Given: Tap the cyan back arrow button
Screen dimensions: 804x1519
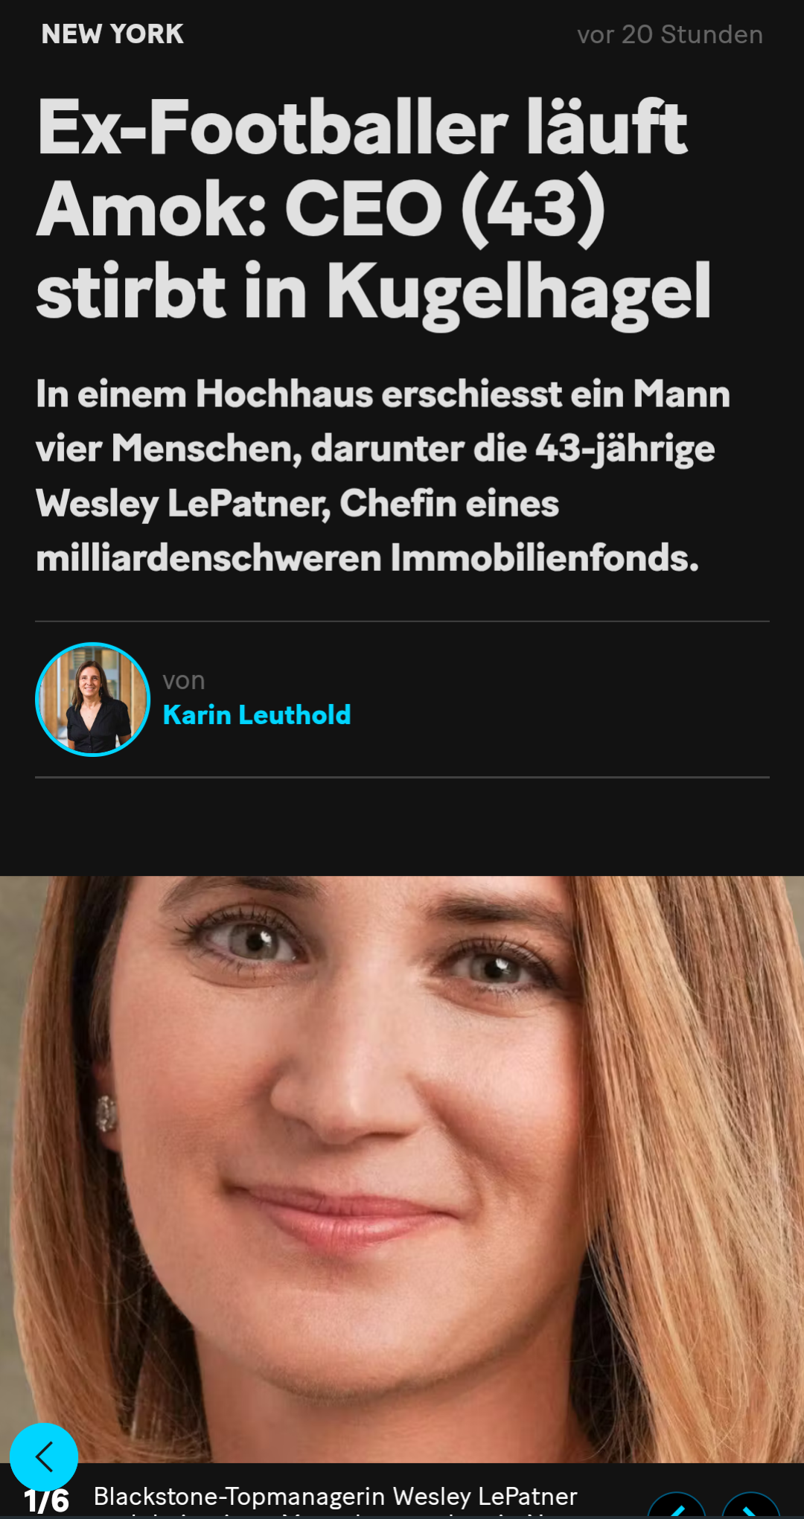Looking at the screenshot, I should 44,1456.
